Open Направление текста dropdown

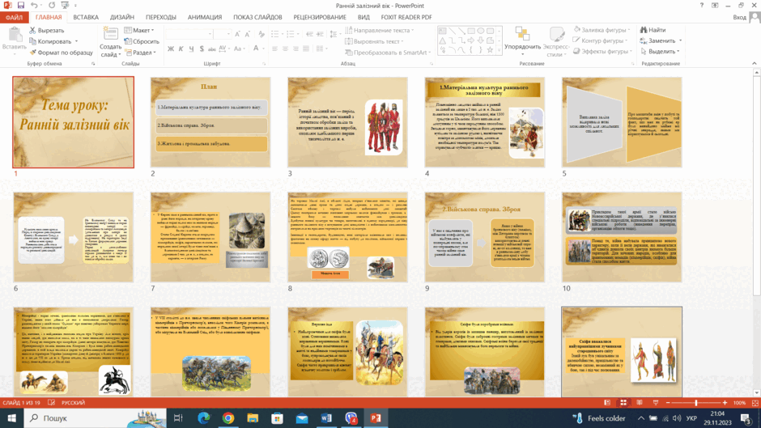click(380, 30)
